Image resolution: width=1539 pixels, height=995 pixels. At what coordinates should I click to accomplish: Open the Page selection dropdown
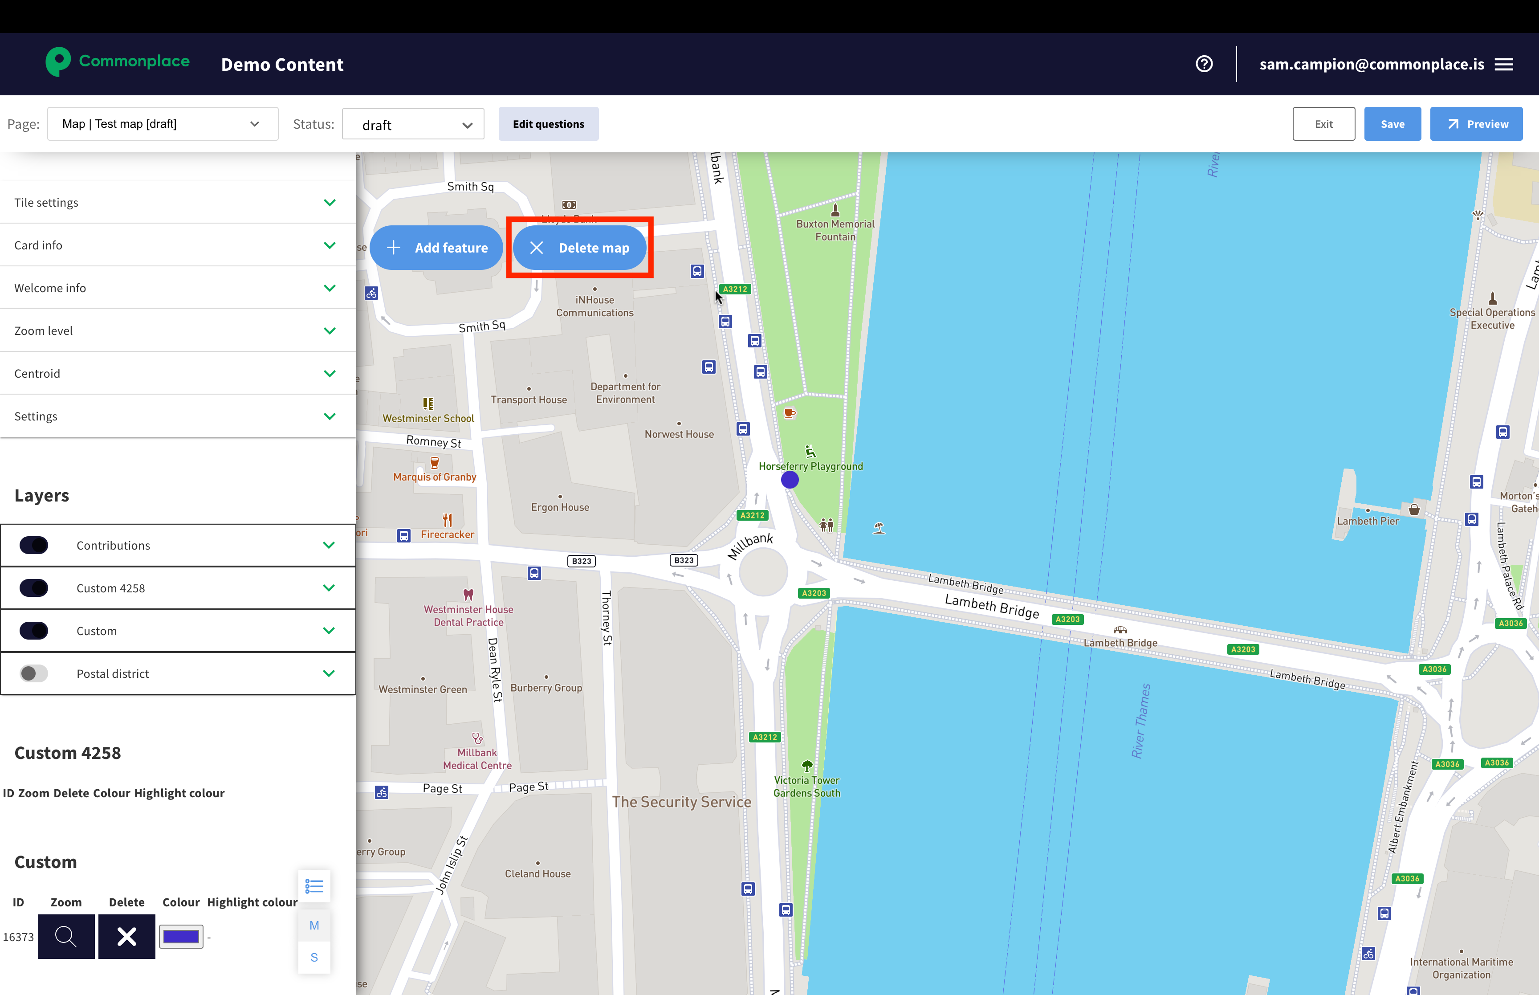point(162,124)
